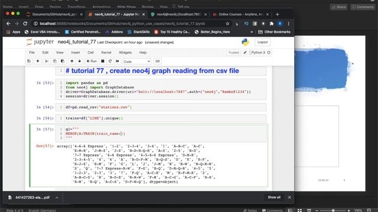
Task: Open the Top 15 Healthy Ca... bookmark
Action: [172, 32]
